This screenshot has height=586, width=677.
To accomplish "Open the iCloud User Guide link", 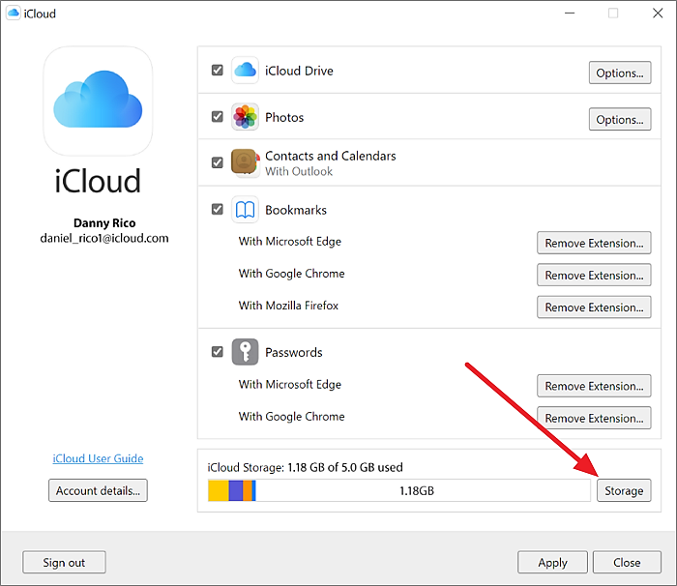I will pos(98,458).
